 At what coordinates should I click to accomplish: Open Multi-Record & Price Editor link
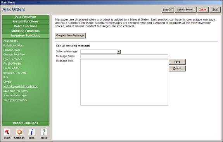coord(21,86)
